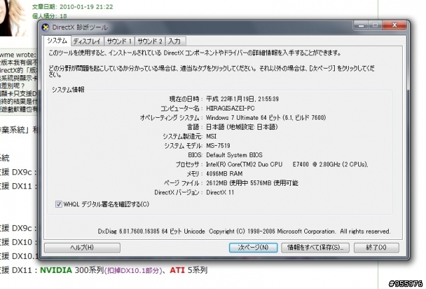Image resolution: width=426 pixels, height=289 pixels.
Task: Click the article date 2010-01-19 21:22 on the forum page
Action: click(x=86, y=7)
